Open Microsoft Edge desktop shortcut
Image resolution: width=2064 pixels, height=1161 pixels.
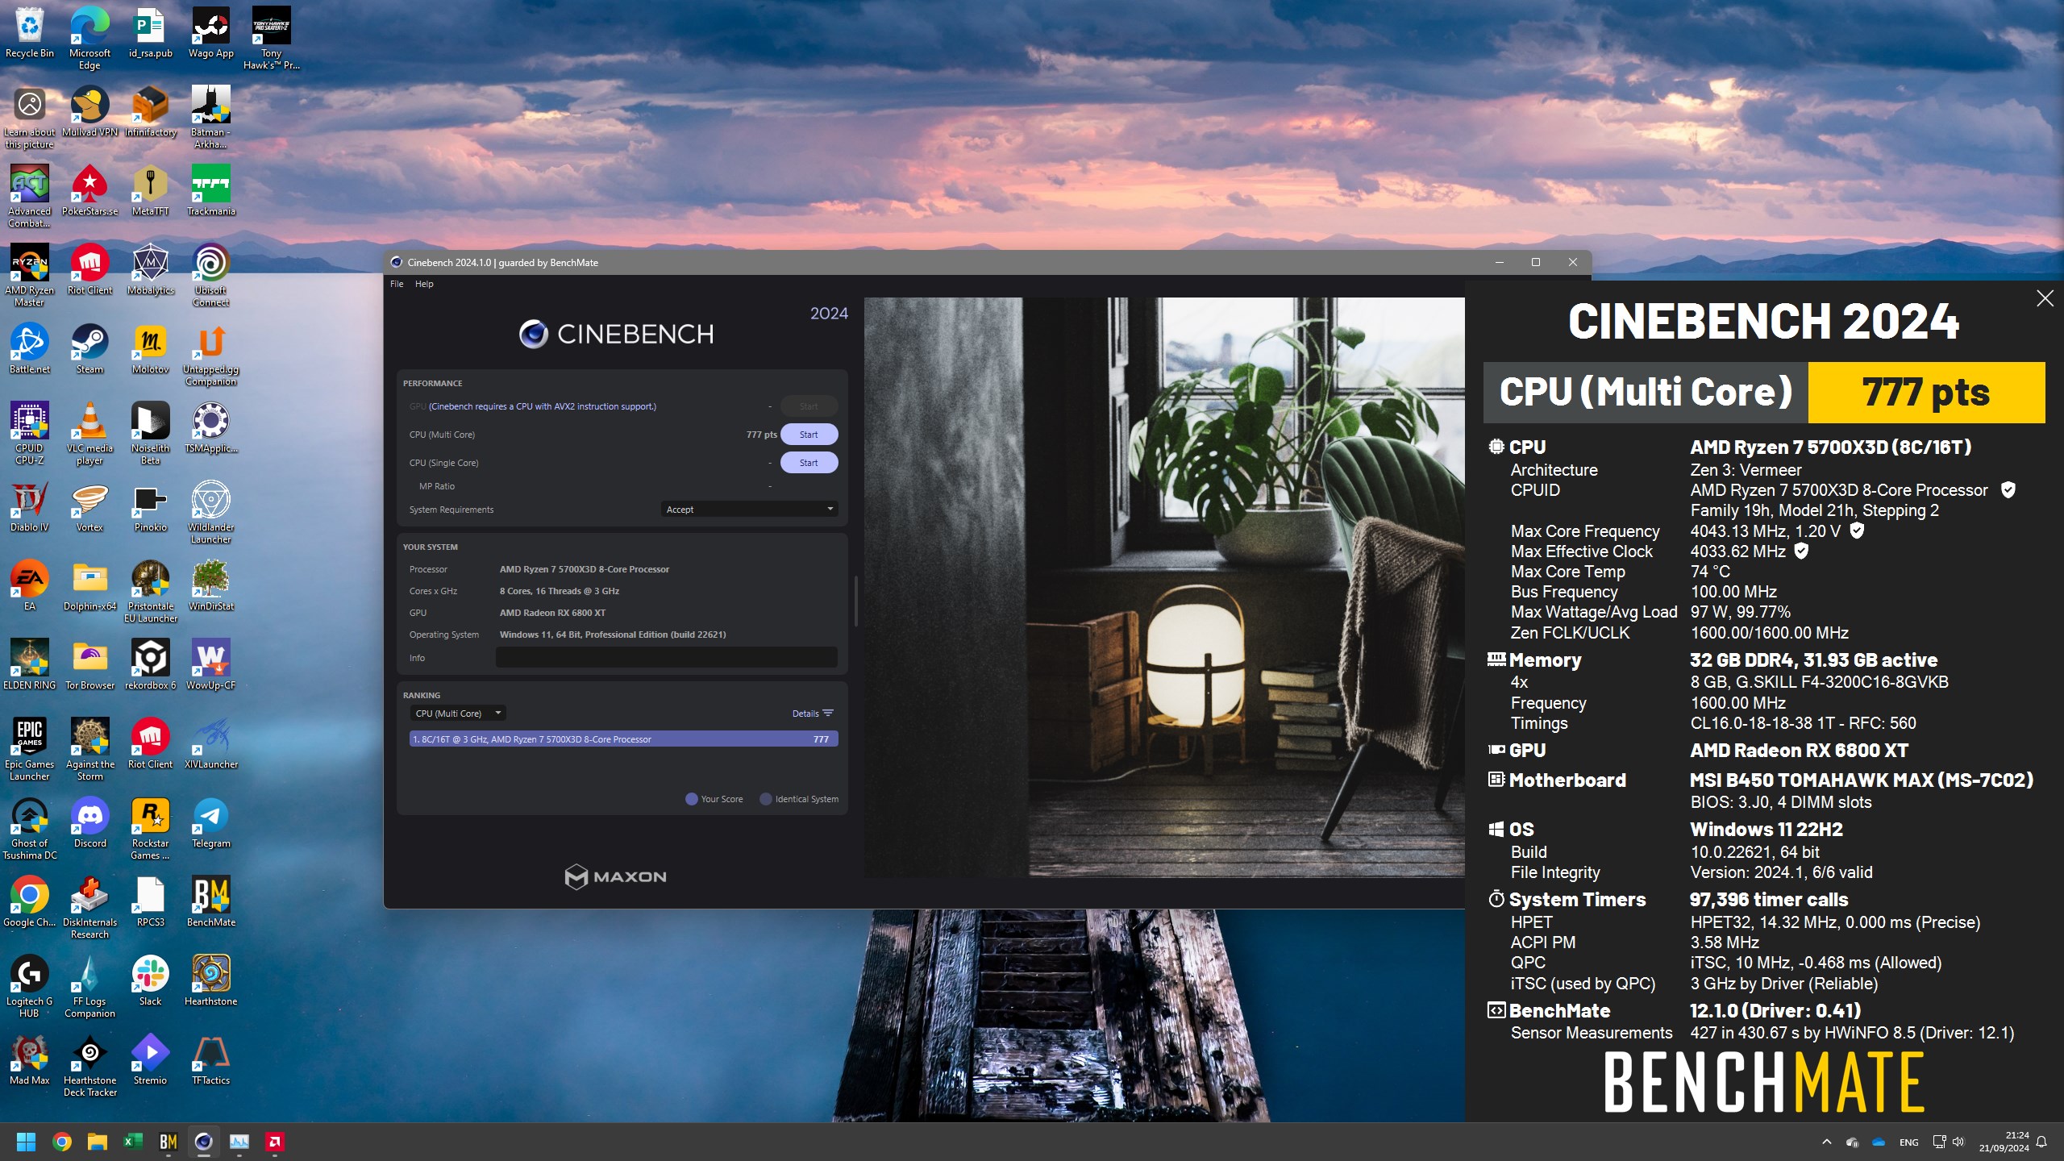click(89, 39)
